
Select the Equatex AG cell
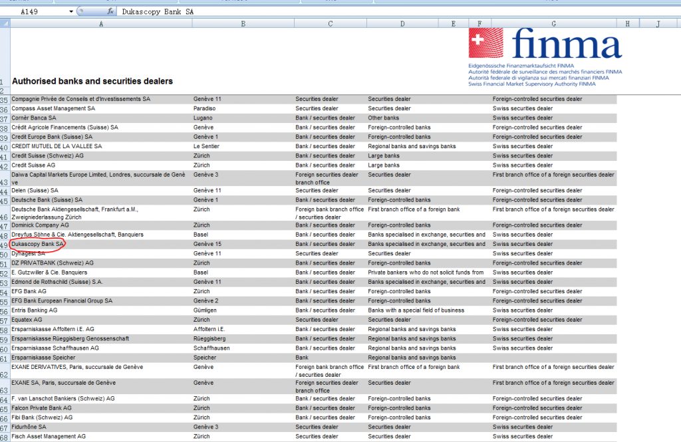pos(101,320)
